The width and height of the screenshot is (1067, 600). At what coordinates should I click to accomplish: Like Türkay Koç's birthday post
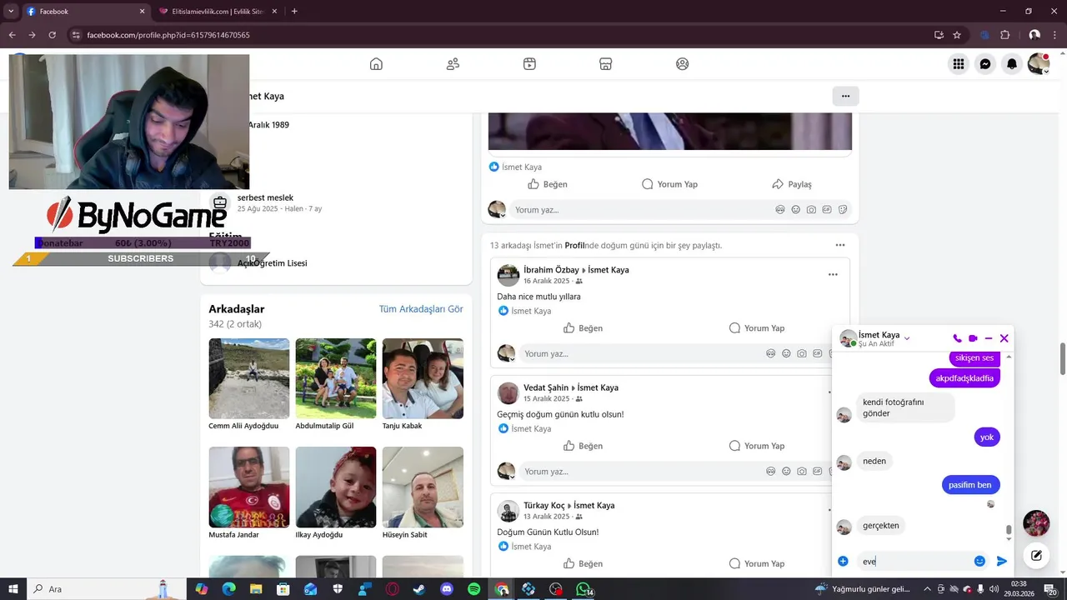tap(583, 564)
